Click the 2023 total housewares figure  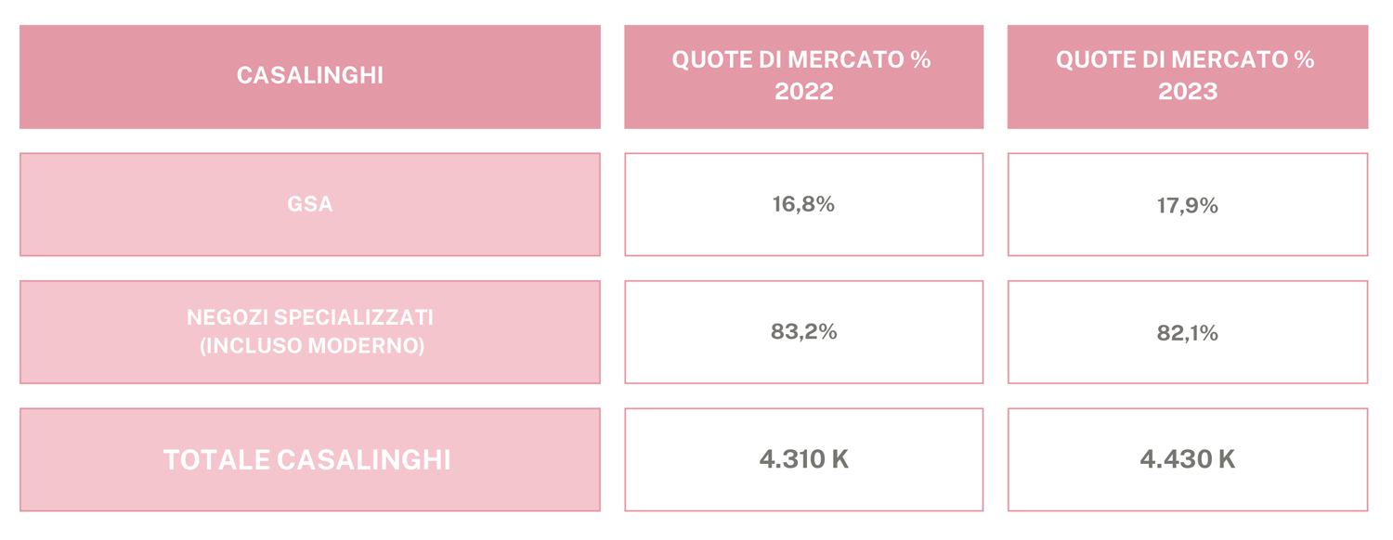tap(1188, 459)
